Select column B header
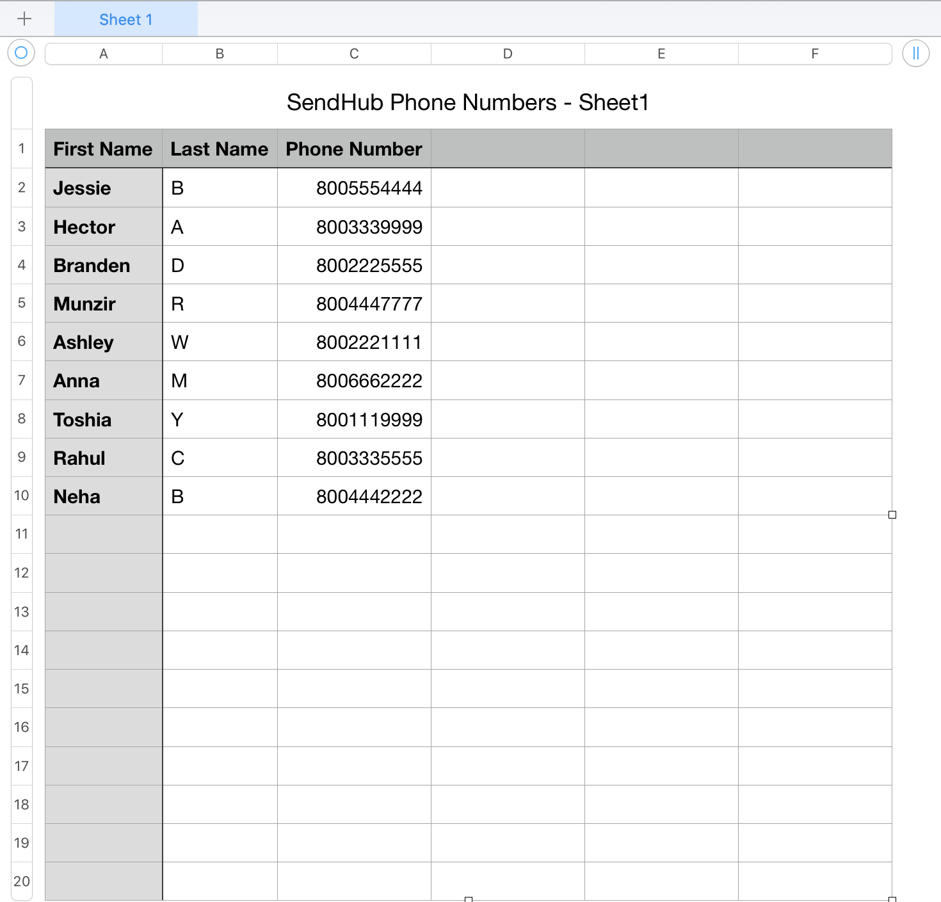 click(220, 54)
